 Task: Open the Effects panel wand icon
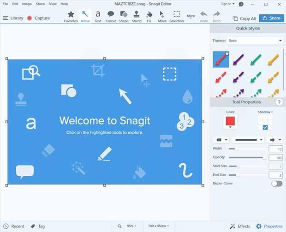pyautogui.click(x=232, y=226)
